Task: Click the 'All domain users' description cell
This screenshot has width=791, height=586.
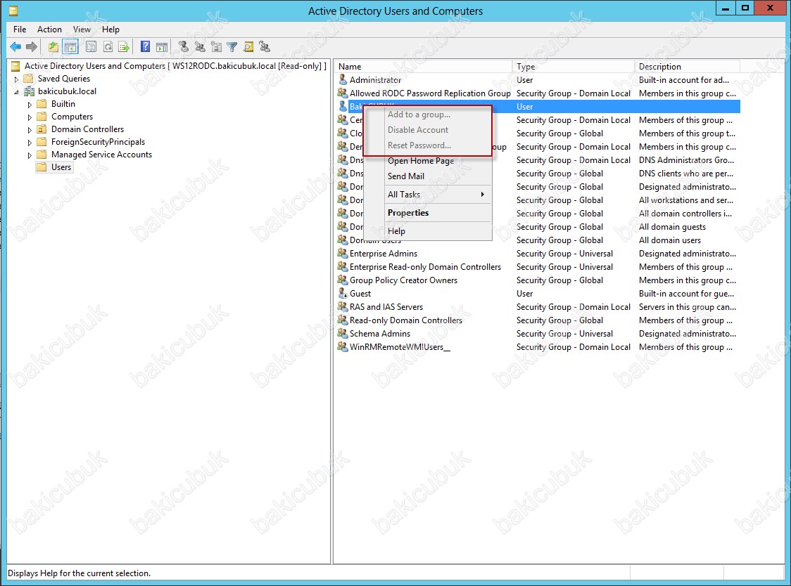Action: click(x=670, y=240)
